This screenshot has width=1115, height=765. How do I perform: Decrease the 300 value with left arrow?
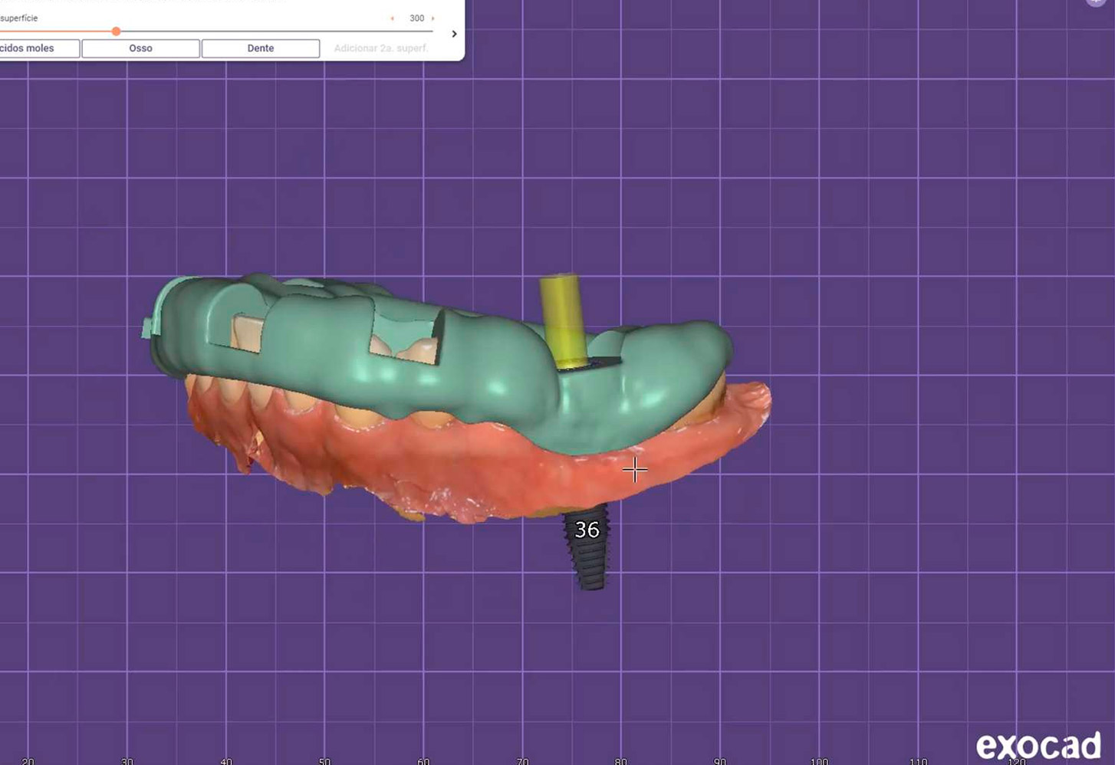[393, 18]
